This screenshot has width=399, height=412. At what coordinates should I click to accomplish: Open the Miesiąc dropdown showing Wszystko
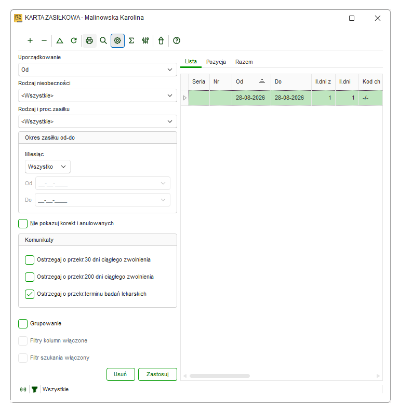click(48, 167)
